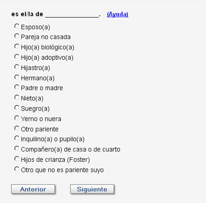Open the Ayuda help link

[x=118, y=14]
